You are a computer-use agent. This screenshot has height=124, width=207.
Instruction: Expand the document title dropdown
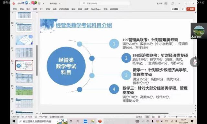coord(60,4)
